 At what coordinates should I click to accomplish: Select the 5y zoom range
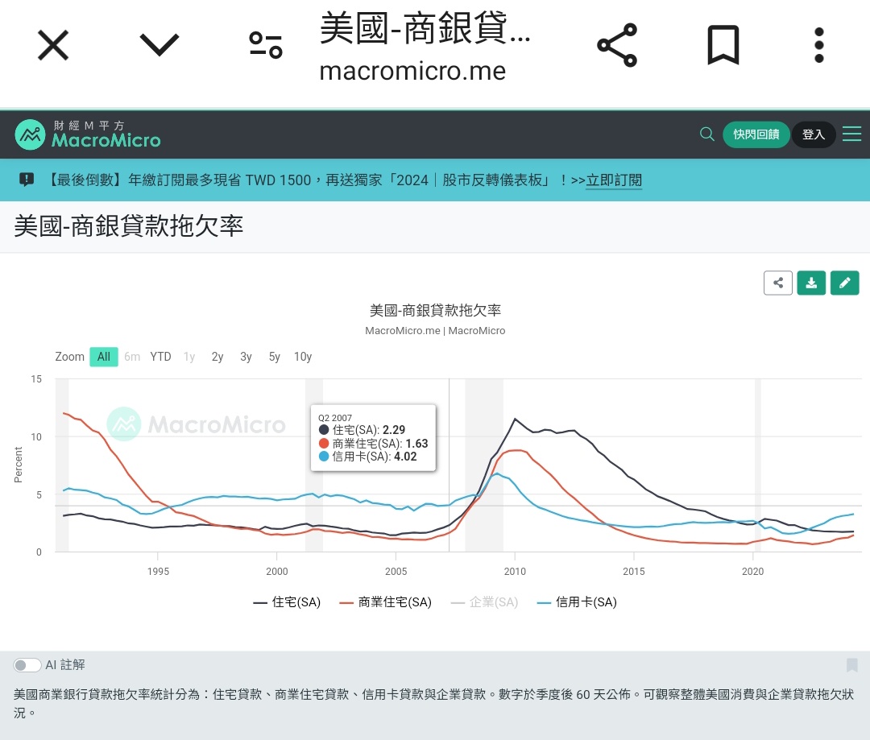(275, 357)
